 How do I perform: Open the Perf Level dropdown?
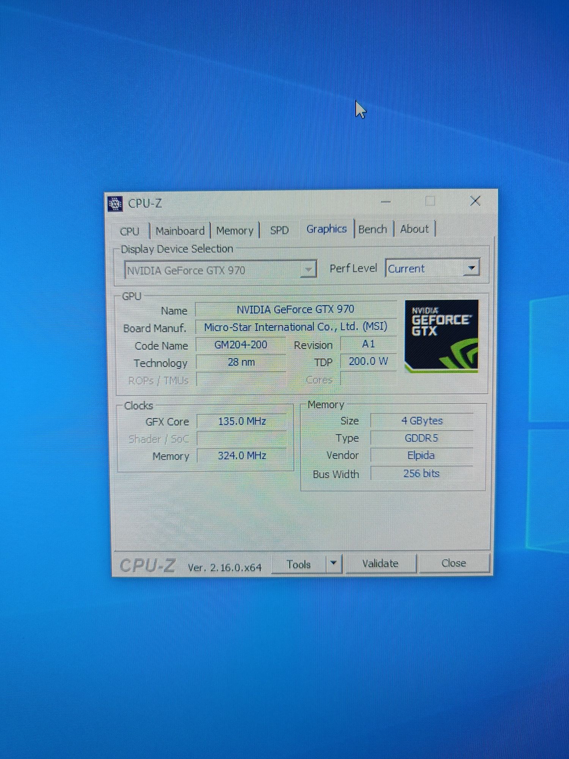pos(432,268)
